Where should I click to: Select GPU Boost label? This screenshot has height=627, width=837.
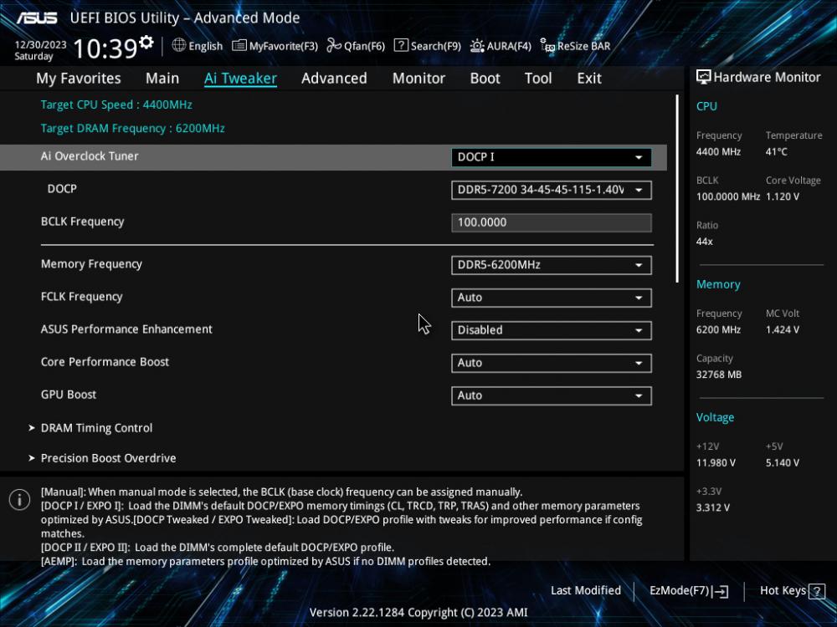[x=69, y=395]
